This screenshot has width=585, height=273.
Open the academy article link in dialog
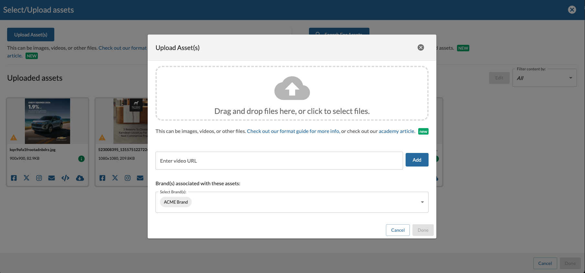point(397,131)
